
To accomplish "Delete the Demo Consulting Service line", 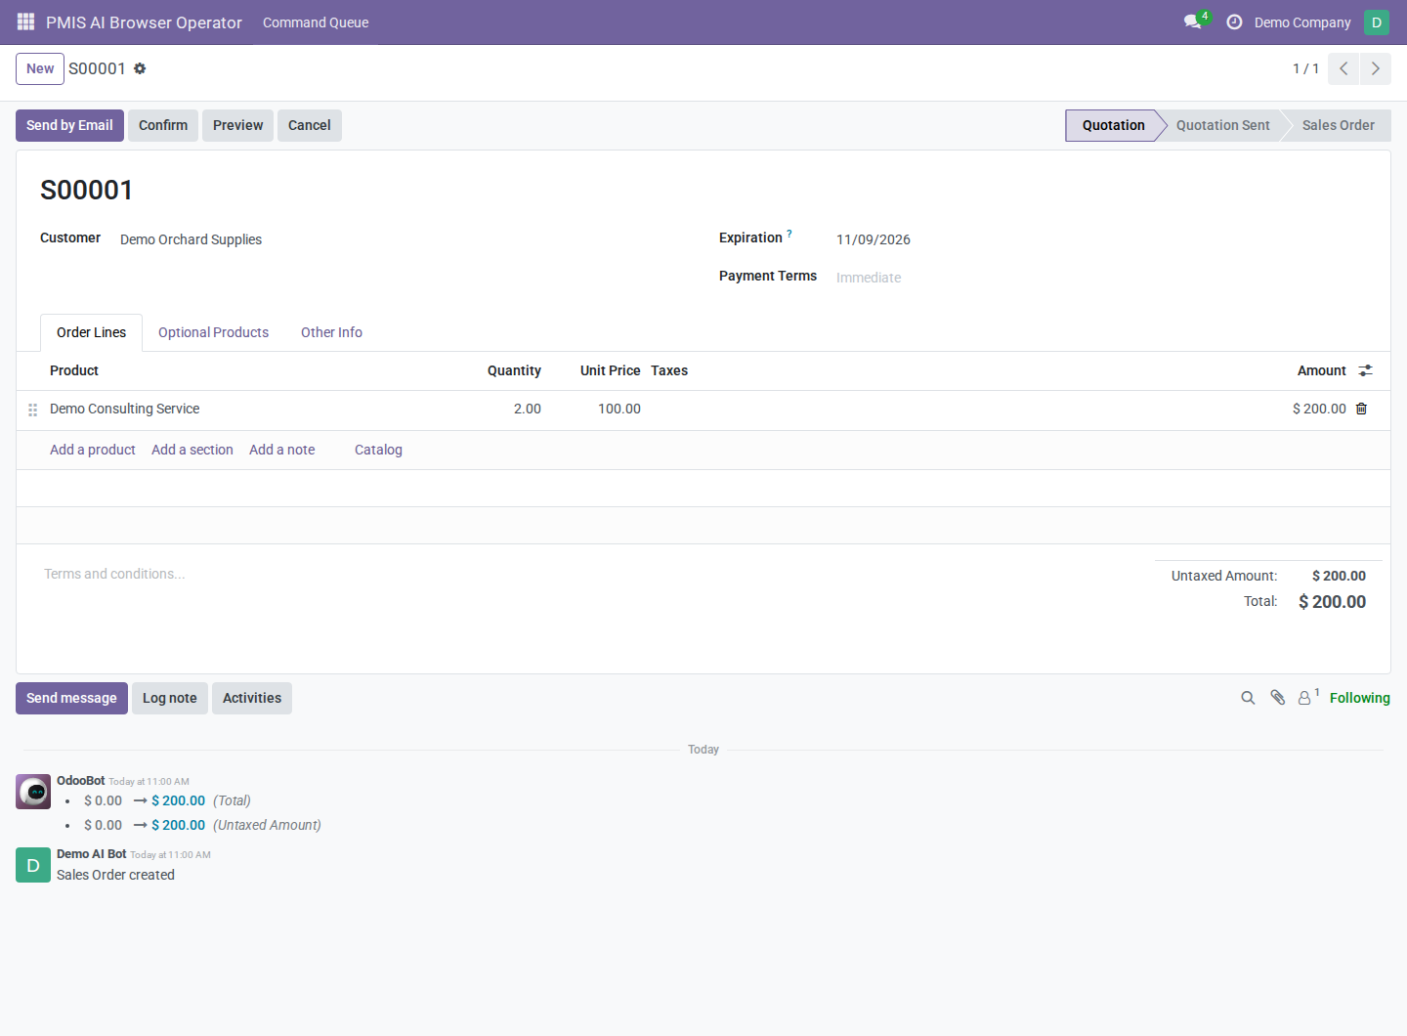I will point(1361,409).
